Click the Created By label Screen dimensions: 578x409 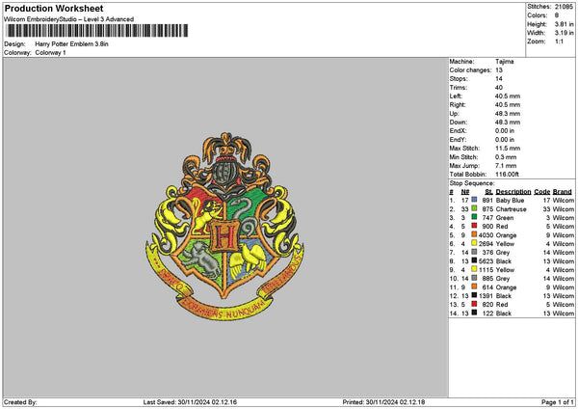pyautogui.click(x=20, y=402)
